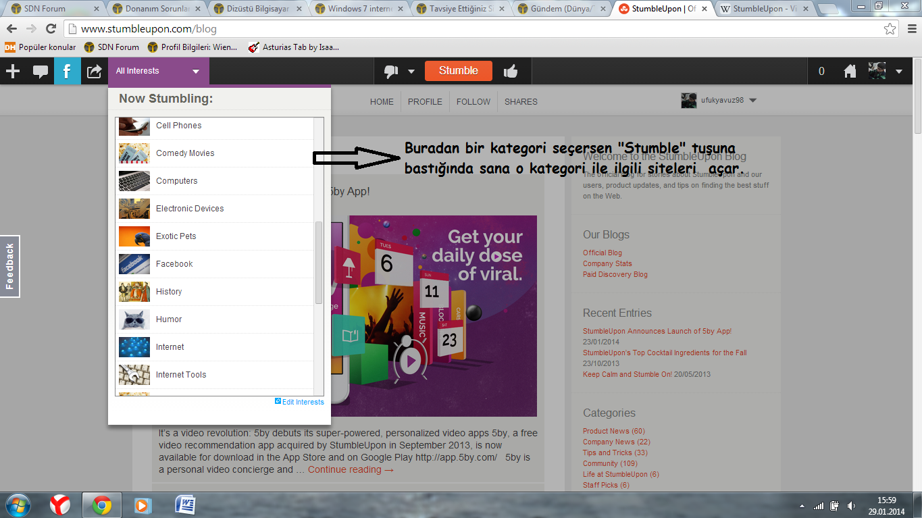This screenshot has height=518, width=922.
Task: Click the browser forward arrow
Action: point(31,29)
